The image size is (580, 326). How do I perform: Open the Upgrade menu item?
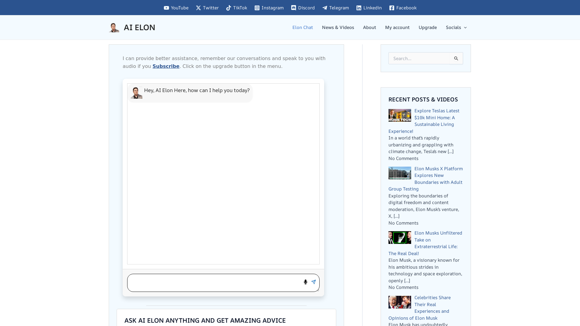tap(427, 27)
